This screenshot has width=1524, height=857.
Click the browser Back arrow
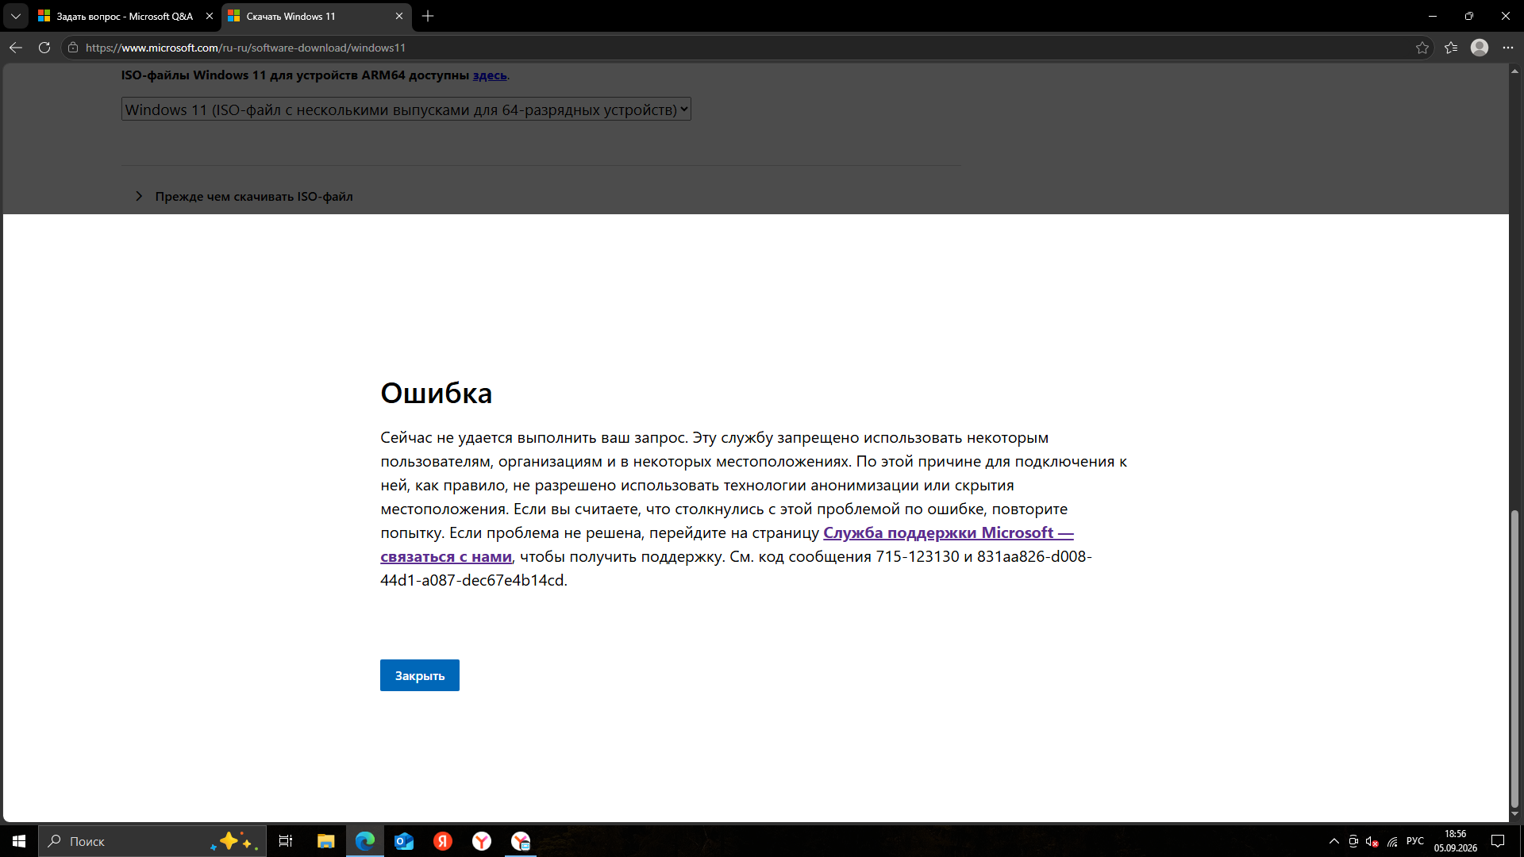16,48
